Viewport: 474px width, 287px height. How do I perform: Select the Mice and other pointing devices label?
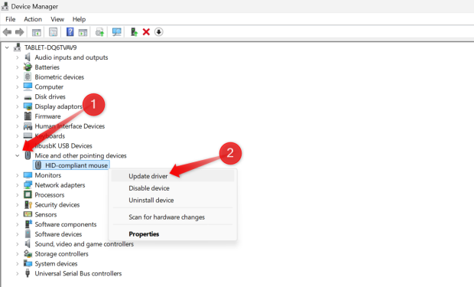click(x=80, y=155)
